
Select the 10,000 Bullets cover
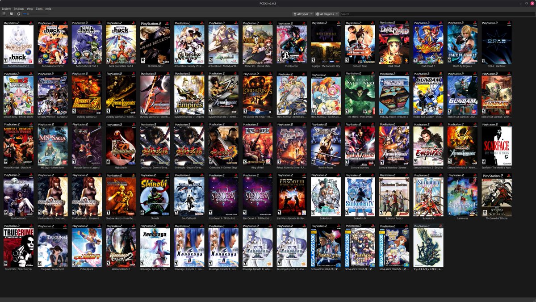(x=155, y=42)
